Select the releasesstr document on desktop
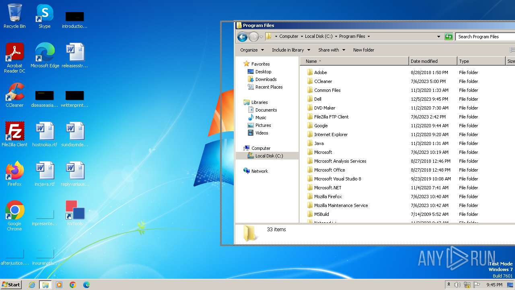515x290 pixels. pos(75,56)
